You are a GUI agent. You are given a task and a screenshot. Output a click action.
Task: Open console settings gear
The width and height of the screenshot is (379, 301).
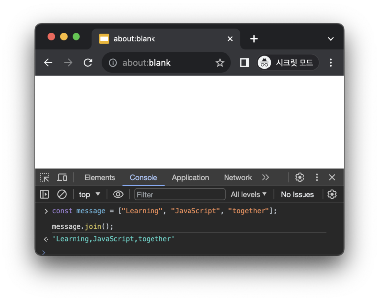(x=332, y=194)
